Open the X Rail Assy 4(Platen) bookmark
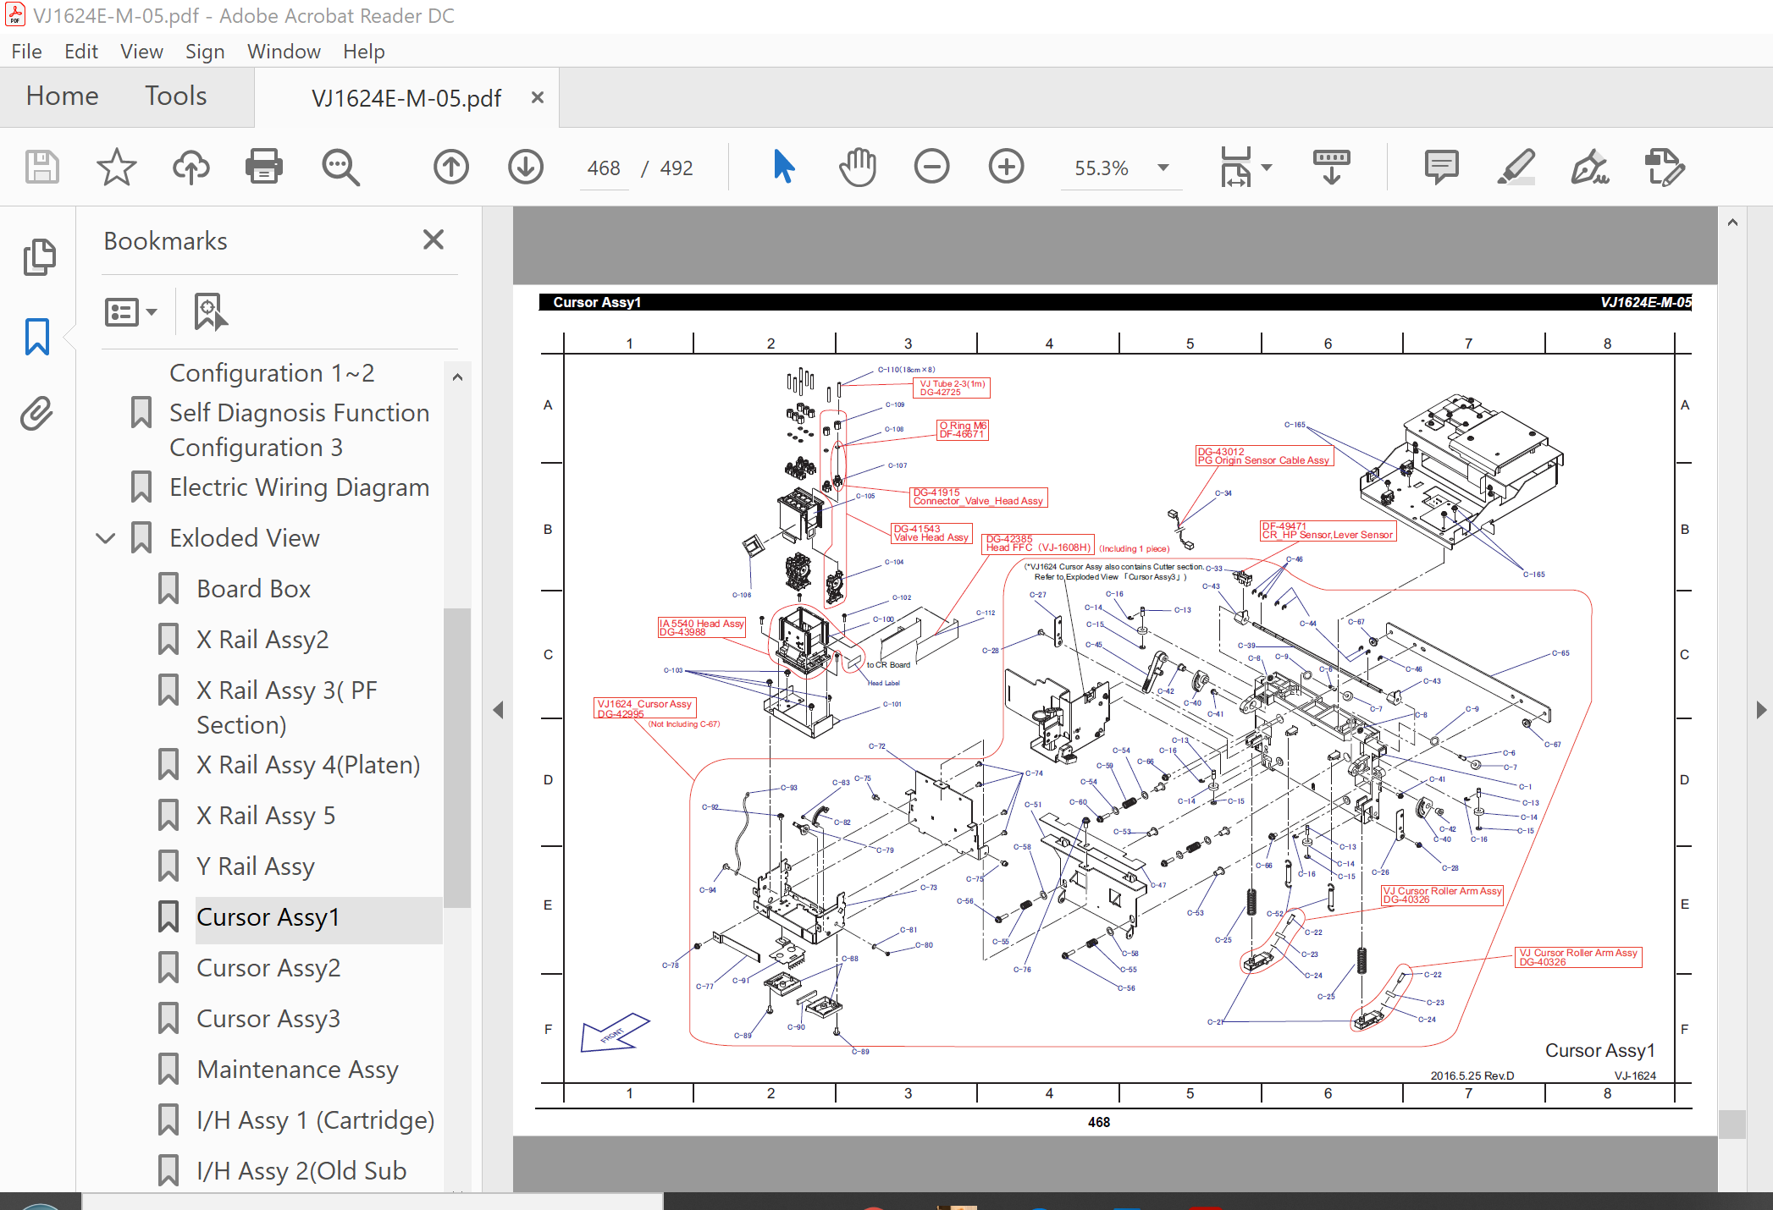The image size is (1773, 1210). point(308,765)
